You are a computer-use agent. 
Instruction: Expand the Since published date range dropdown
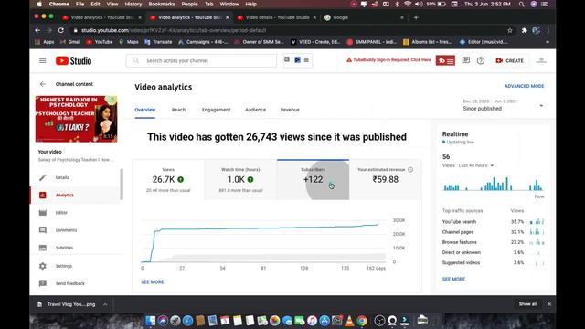click(503, 106)
